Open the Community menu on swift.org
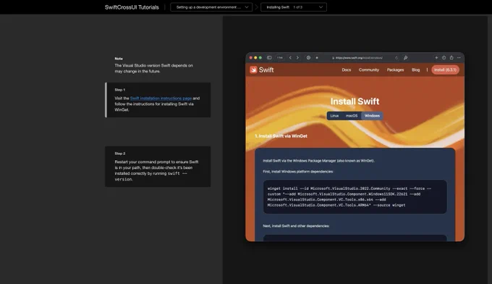Image resolution: width=492 pixels, height=284 pixels. 369,70
